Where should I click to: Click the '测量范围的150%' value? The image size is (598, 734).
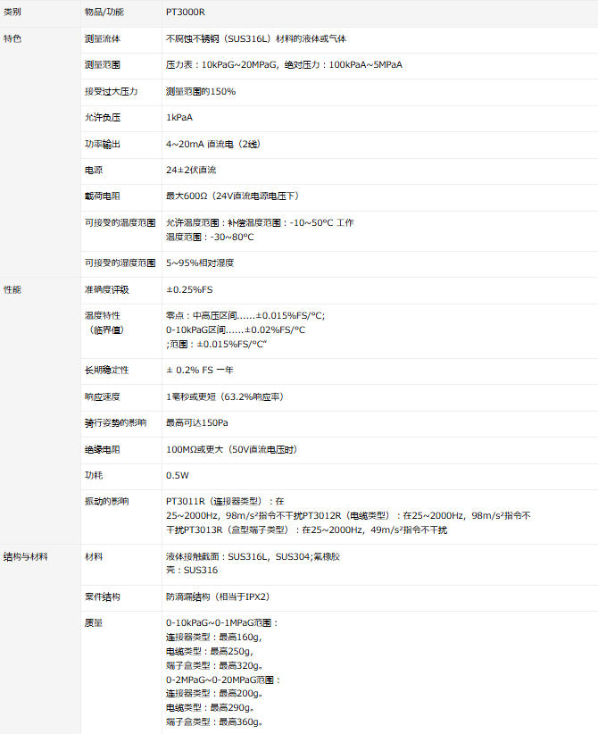point(201,91)
